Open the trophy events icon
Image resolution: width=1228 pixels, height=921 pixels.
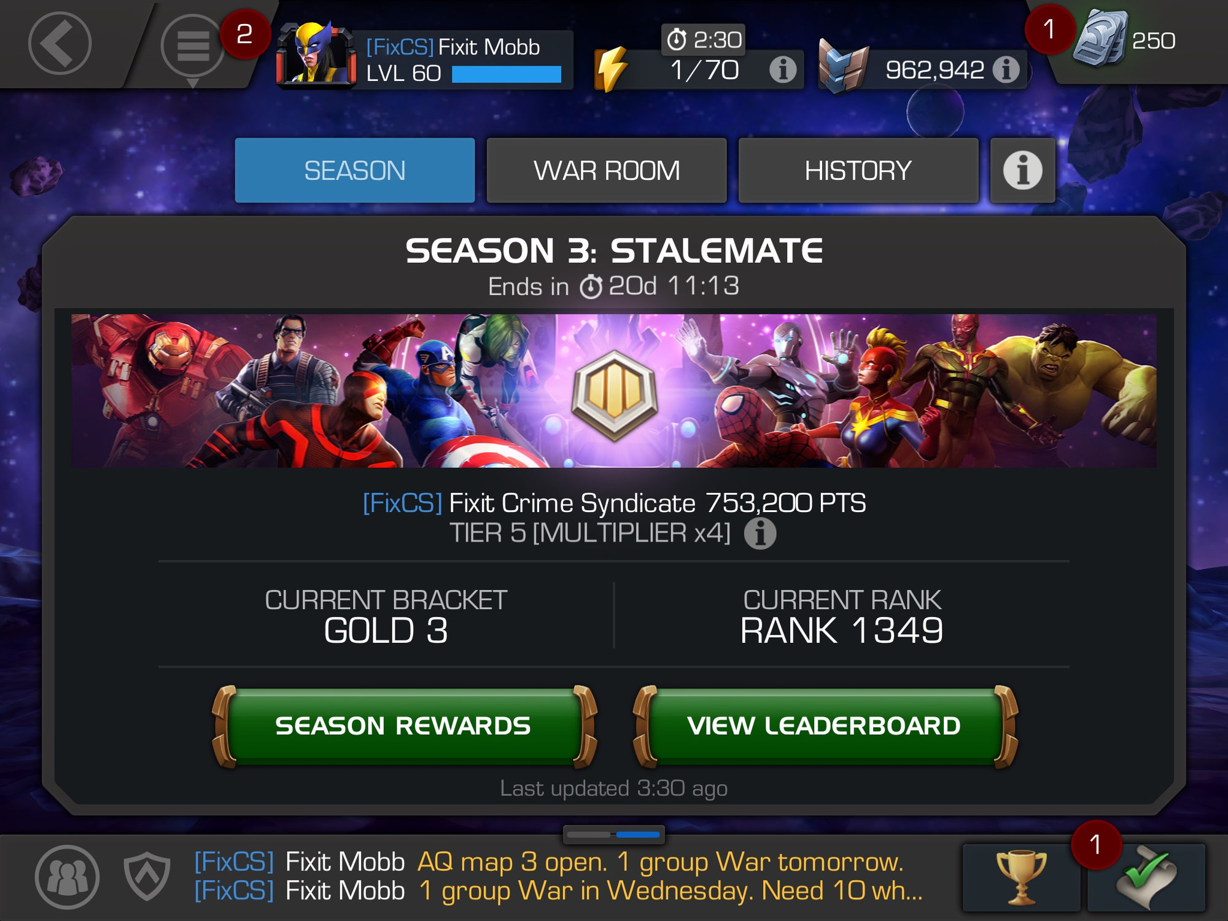[1022, 877]
